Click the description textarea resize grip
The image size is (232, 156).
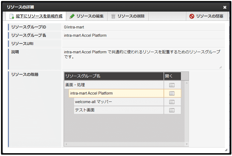click(x=221, y=67)
